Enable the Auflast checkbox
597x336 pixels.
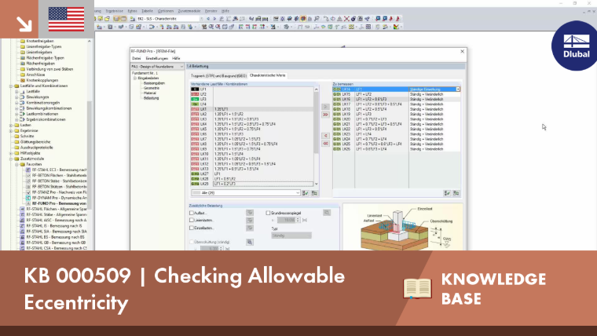click(192, 213)
